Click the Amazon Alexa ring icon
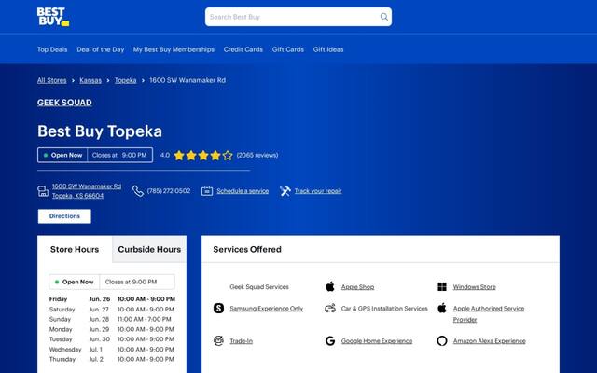This screenshot has width=597, height=373. pos(441,340)
